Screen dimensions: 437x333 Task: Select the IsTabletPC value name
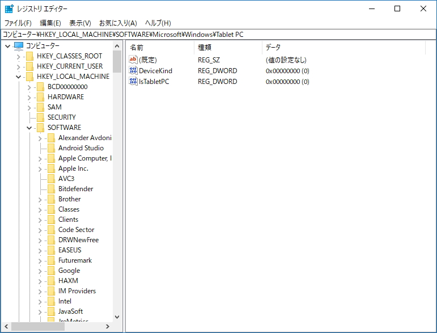[154, 82]
